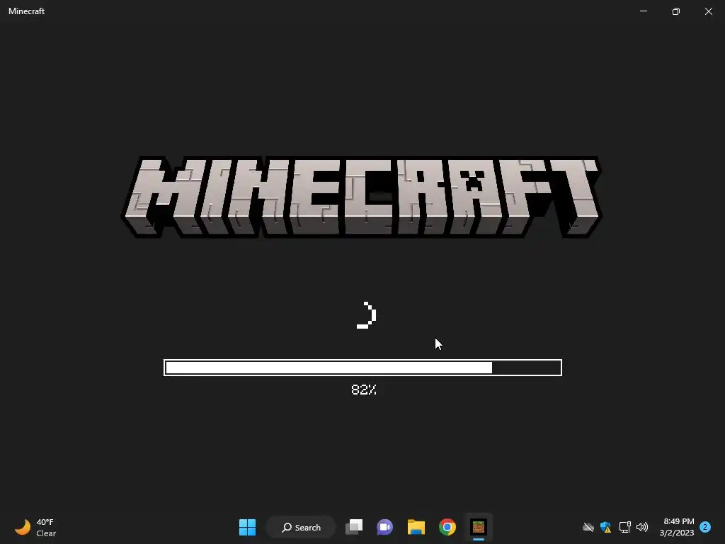Image resolution: width=725 pixels, height=544 pixels.
Task: Click the OneDrive cloud tray icon
Action: click(588, 527)
